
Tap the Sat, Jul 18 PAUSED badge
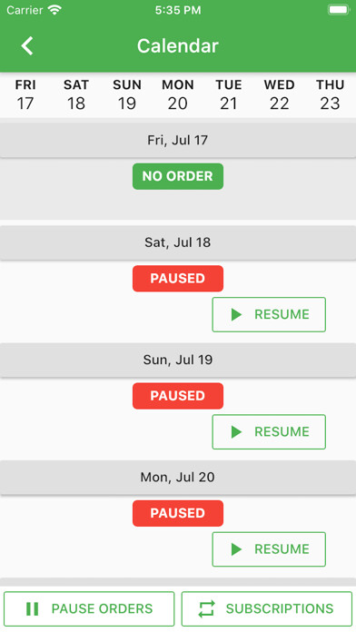pyautogui.click(x=178, y=279)
